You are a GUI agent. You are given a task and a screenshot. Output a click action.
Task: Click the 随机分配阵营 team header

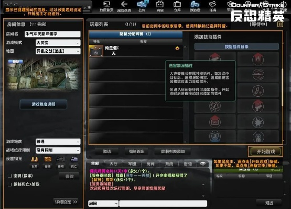point(136,34)
